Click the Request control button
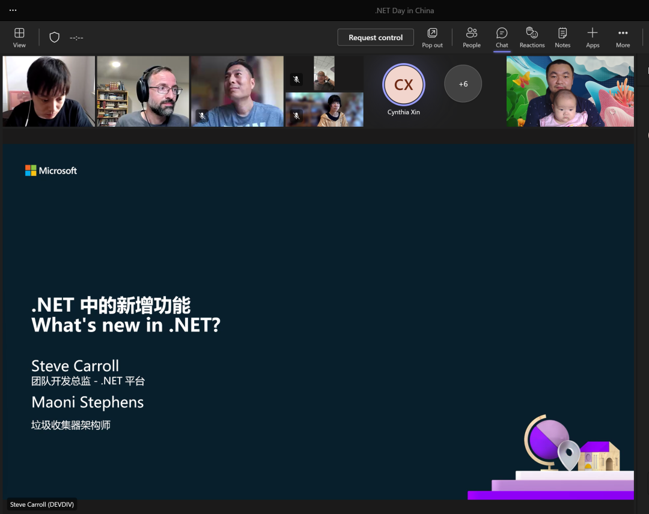Screen dimensions: 649x514 (376, 37)
